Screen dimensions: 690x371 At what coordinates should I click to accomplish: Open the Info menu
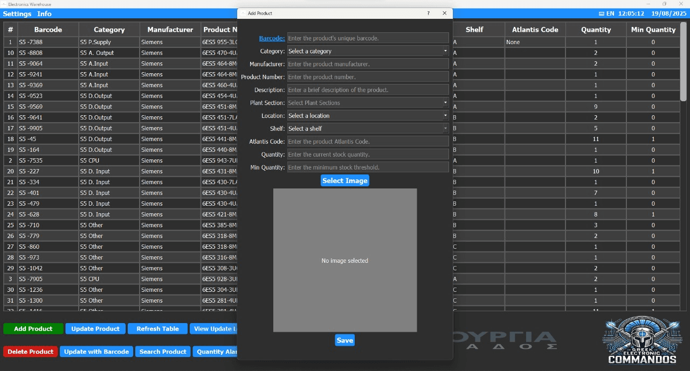coord(44,13)
